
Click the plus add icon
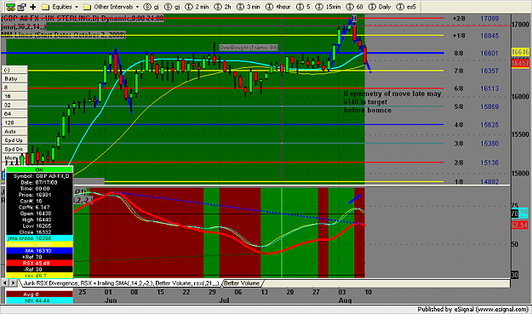(33, 7)
